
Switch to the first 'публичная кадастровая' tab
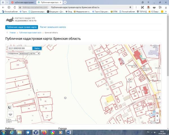click(x=23, y=2)
